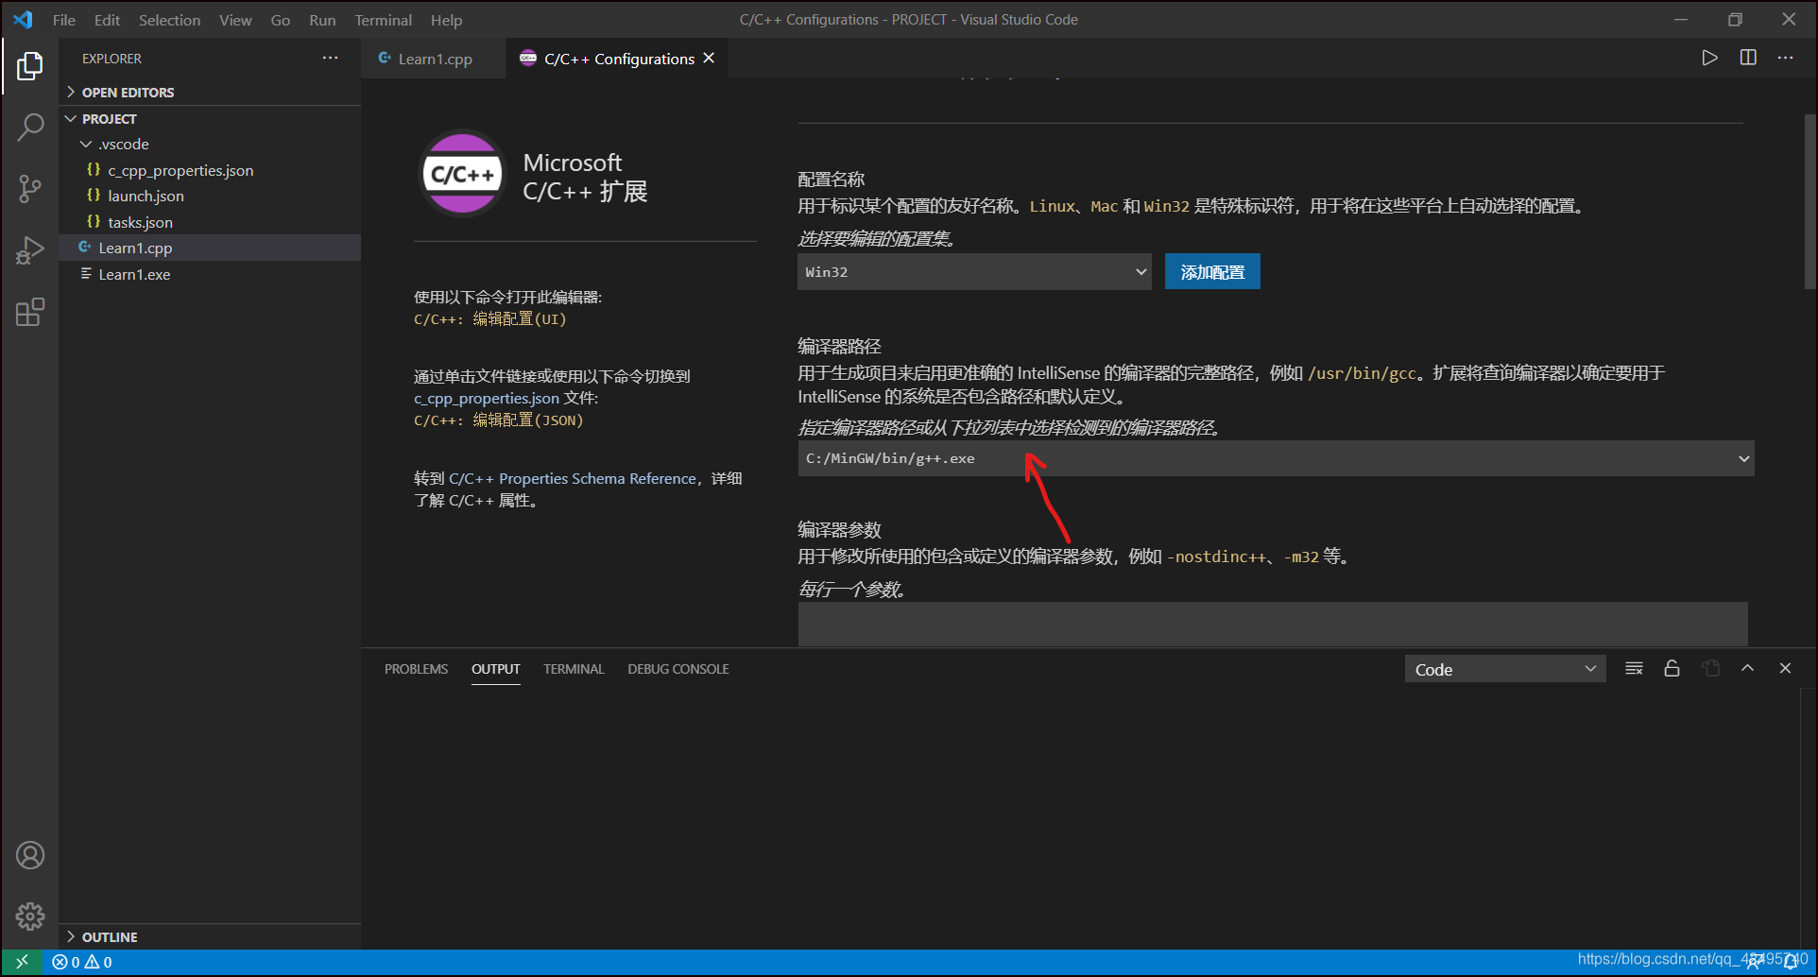This screenshot has width=1818, height=977.
Task: Click the 添加配置 button
Action: (1212, 272)
